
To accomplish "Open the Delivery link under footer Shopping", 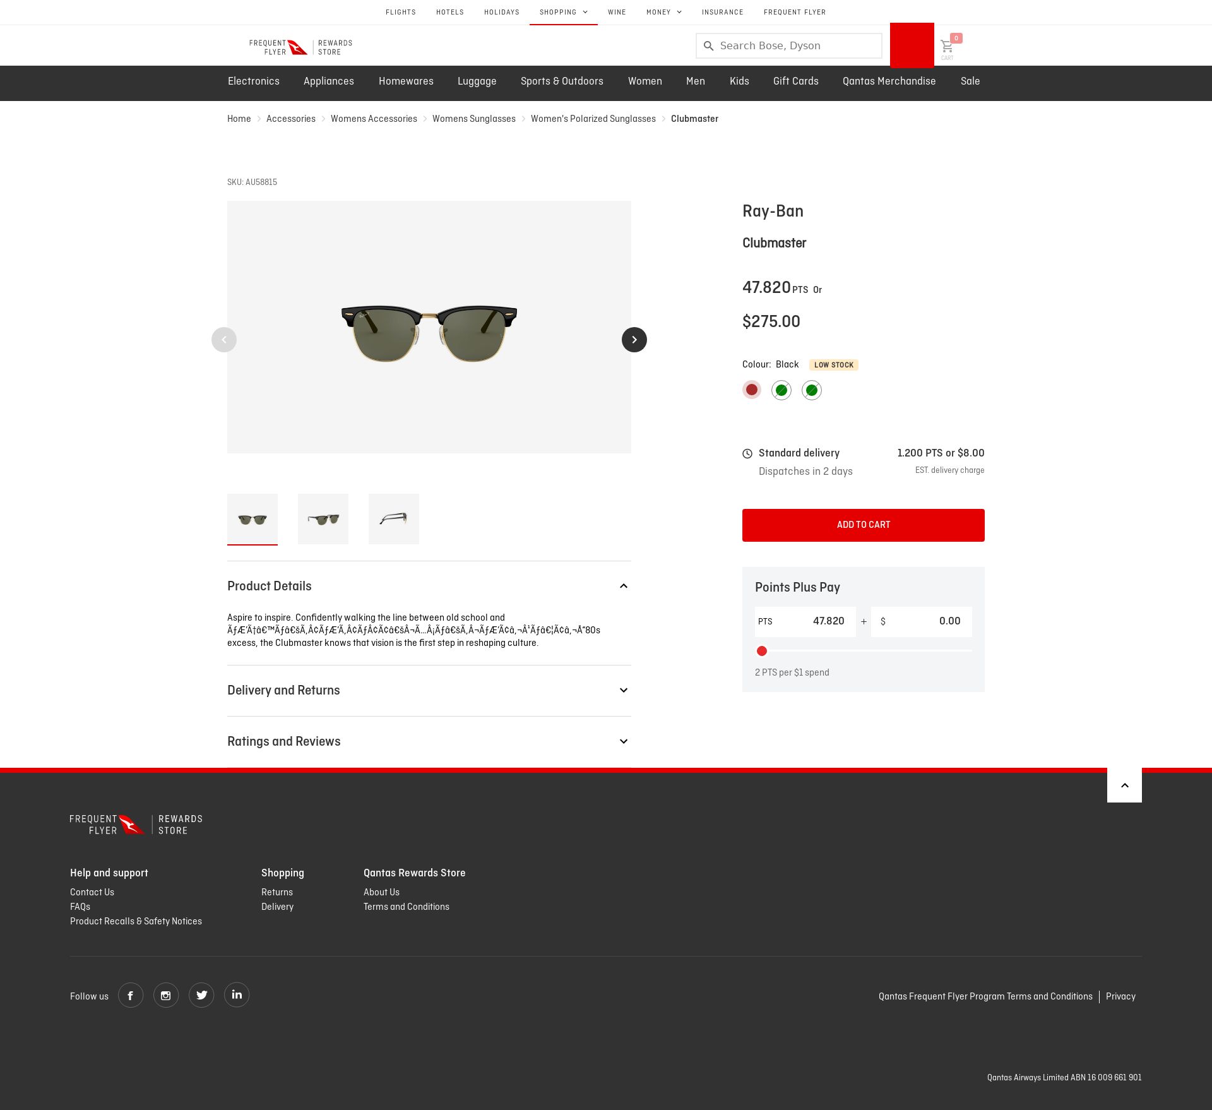I will click(278, 907).
